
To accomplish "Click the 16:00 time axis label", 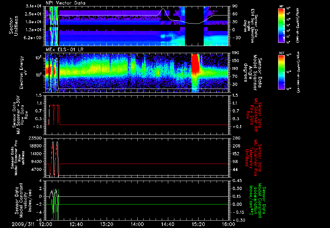I will click(228, 224).
